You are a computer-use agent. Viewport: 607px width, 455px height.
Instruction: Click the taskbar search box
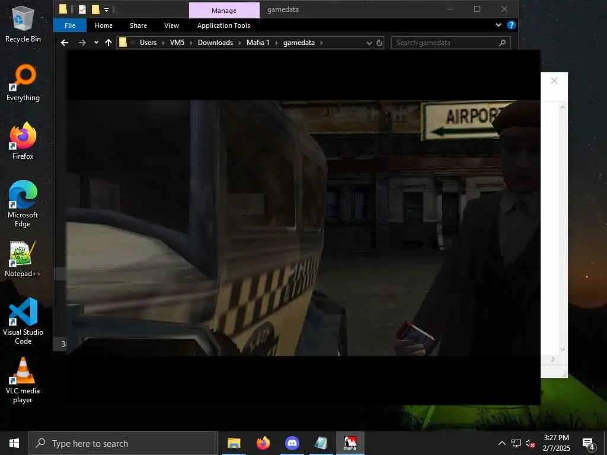pos(123,443)
